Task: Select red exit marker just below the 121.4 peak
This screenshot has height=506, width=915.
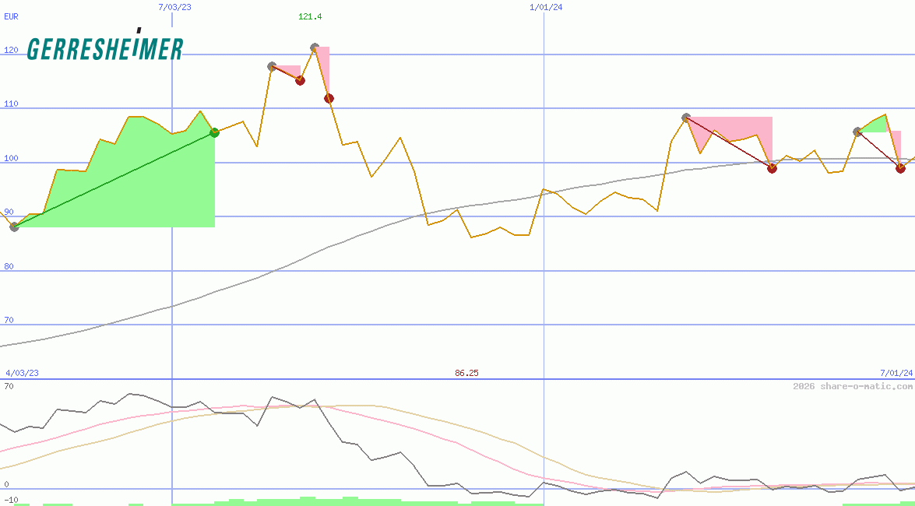Action: (329, 98)
